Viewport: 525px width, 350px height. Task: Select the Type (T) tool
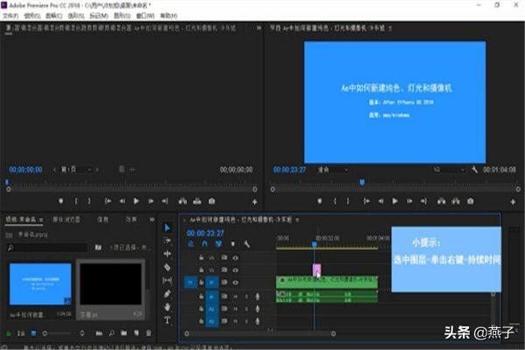(x=167, y=320)
